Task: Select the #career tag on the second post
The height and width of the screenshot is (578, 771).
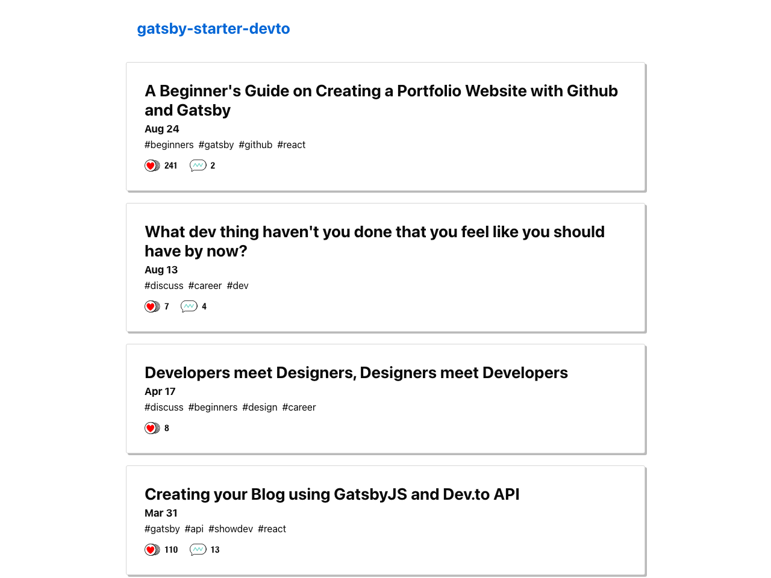Action: [x=205, y=285]
